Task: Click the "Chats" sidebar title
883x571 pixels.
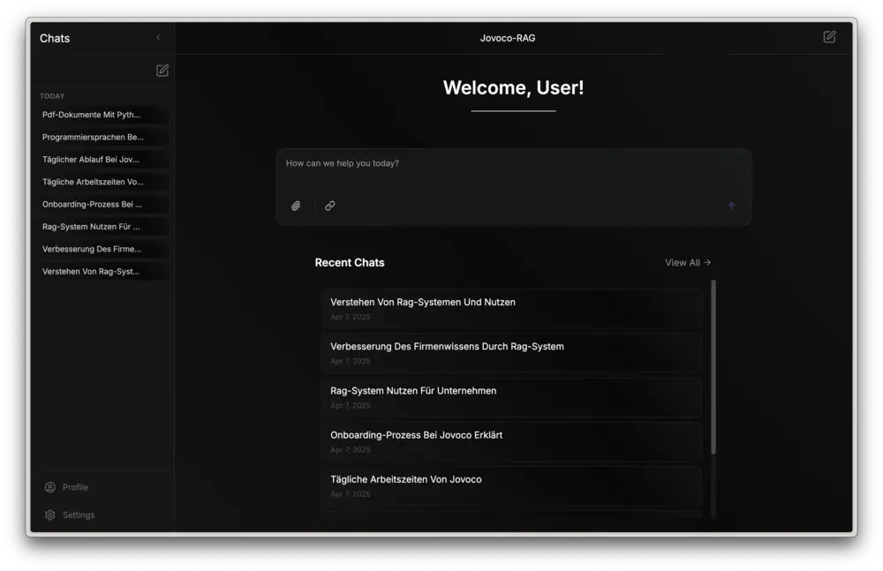Action: point(55,38)
